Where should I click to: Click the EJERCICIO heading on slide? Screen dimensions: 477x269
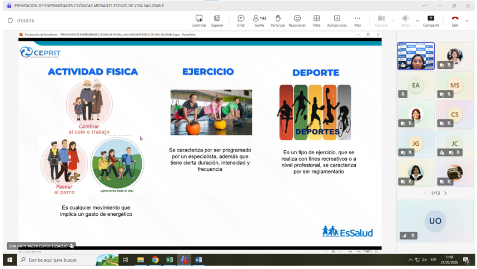208,72
